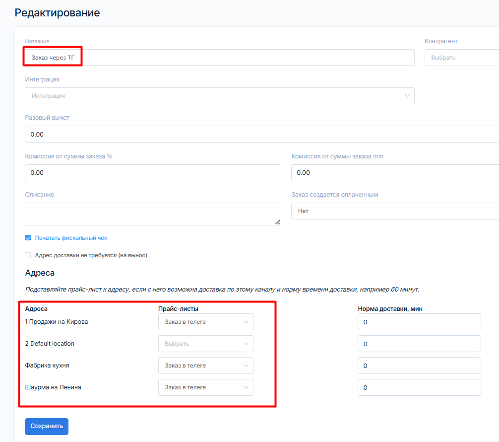499x442 pixels.
Task: Select delivery norm input for Шаурма на Ленина
Action: click(x=419, y=387)
